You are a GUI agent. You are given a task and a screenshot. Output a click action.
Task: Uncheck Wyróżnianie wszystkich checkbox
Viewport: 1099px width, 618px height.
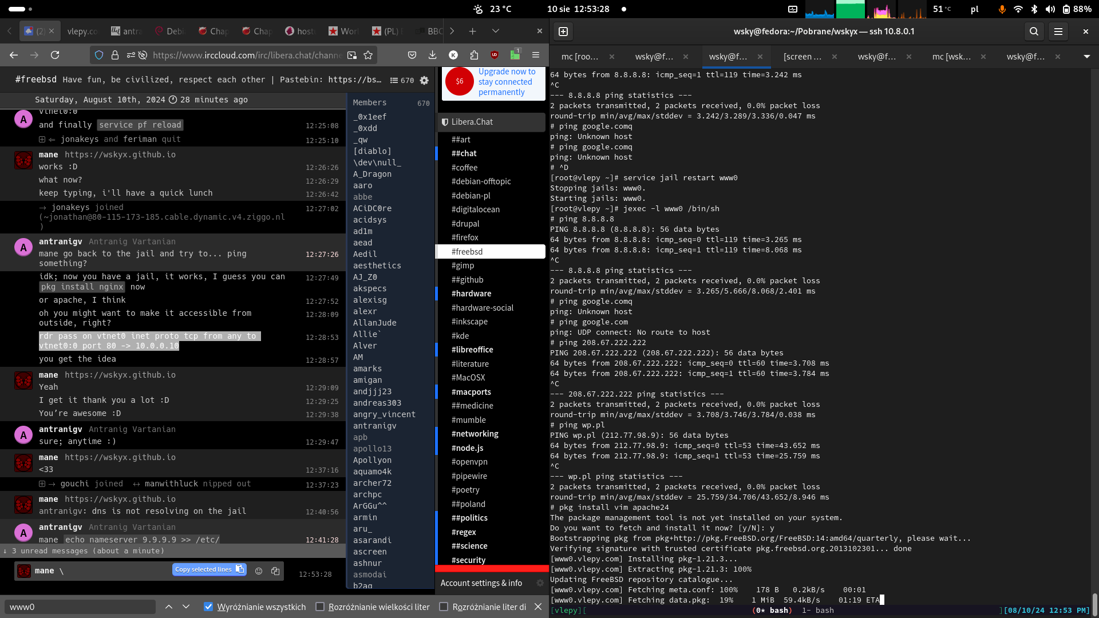pyautogui.click(x=208, y=607)
